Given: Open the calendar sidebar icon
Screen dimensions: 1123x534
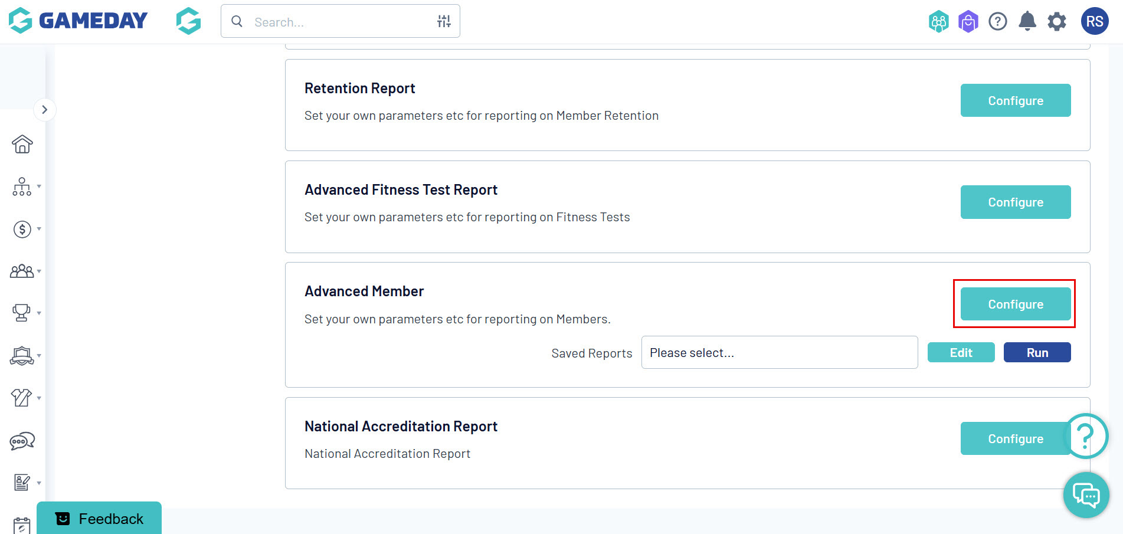Looking at the screenshot, I should (22, 525).
